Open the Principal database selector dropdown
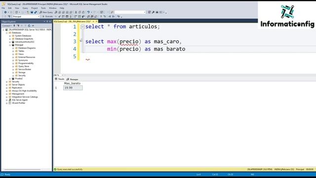 click(x=39, y=16)
